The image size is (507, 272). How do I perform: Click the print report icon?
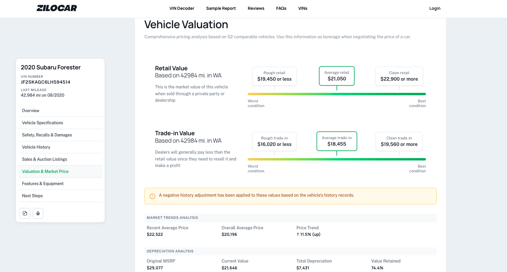(x=38, y=213)
